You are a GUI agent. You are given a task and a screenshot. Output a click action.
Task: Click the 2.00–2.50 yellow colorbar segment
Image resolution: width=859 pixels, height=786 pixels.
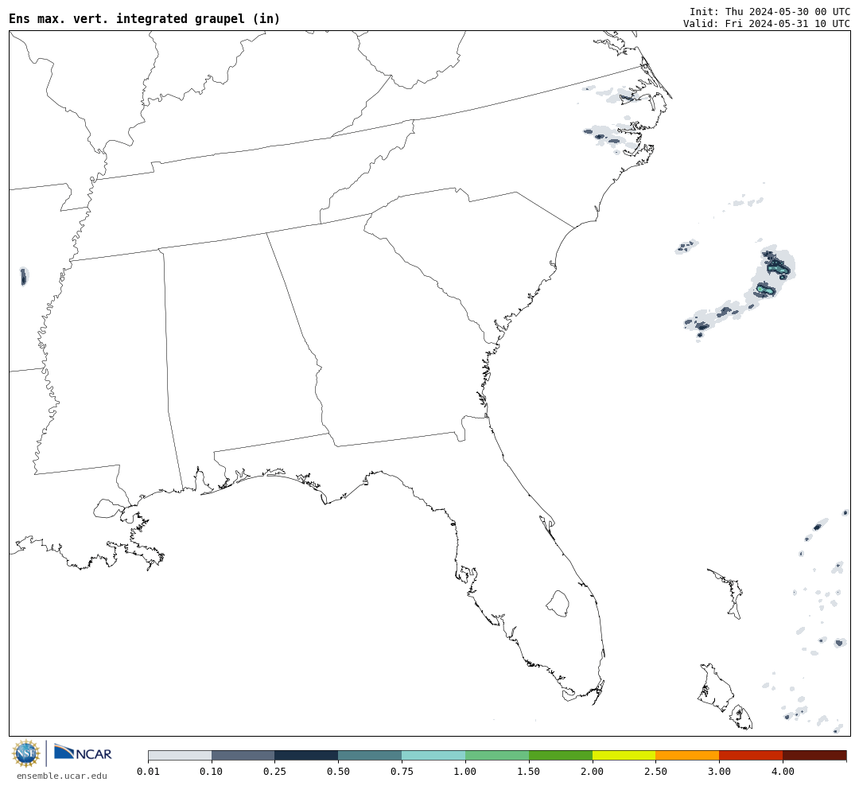click(x=624, y=755)
